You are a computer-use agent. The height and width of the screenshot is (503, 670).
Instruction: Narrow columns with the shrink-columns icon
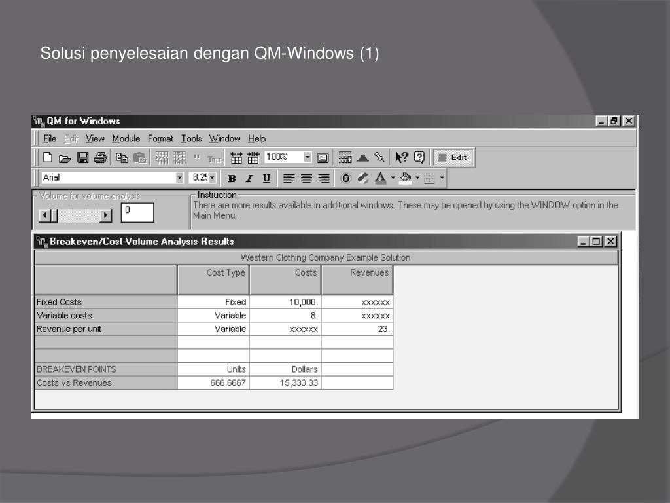tap(253, 158)
